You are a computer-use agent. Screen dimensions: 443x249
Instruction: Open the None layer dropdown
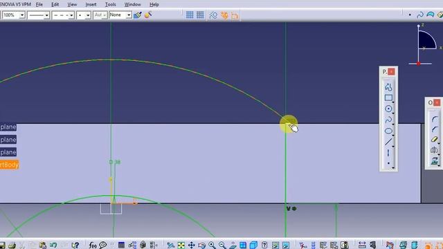pyautogui.click(x=129, y=15)
